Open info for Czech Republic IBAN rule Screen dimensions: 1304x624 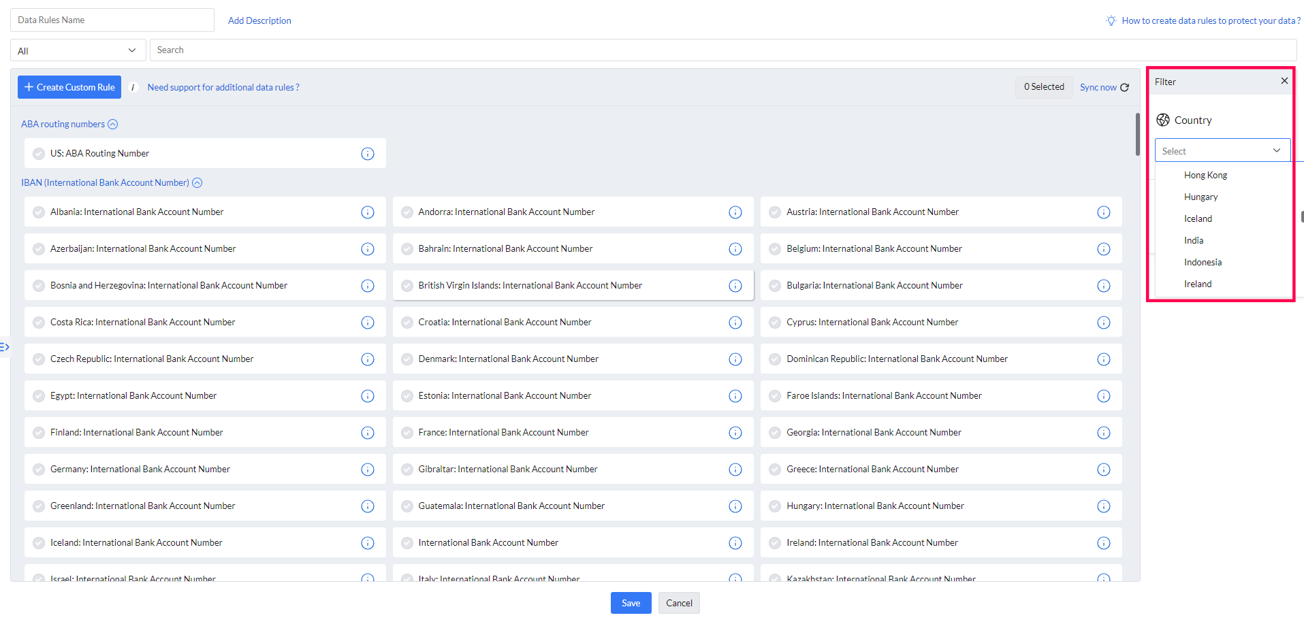click(x=368, y=359)
